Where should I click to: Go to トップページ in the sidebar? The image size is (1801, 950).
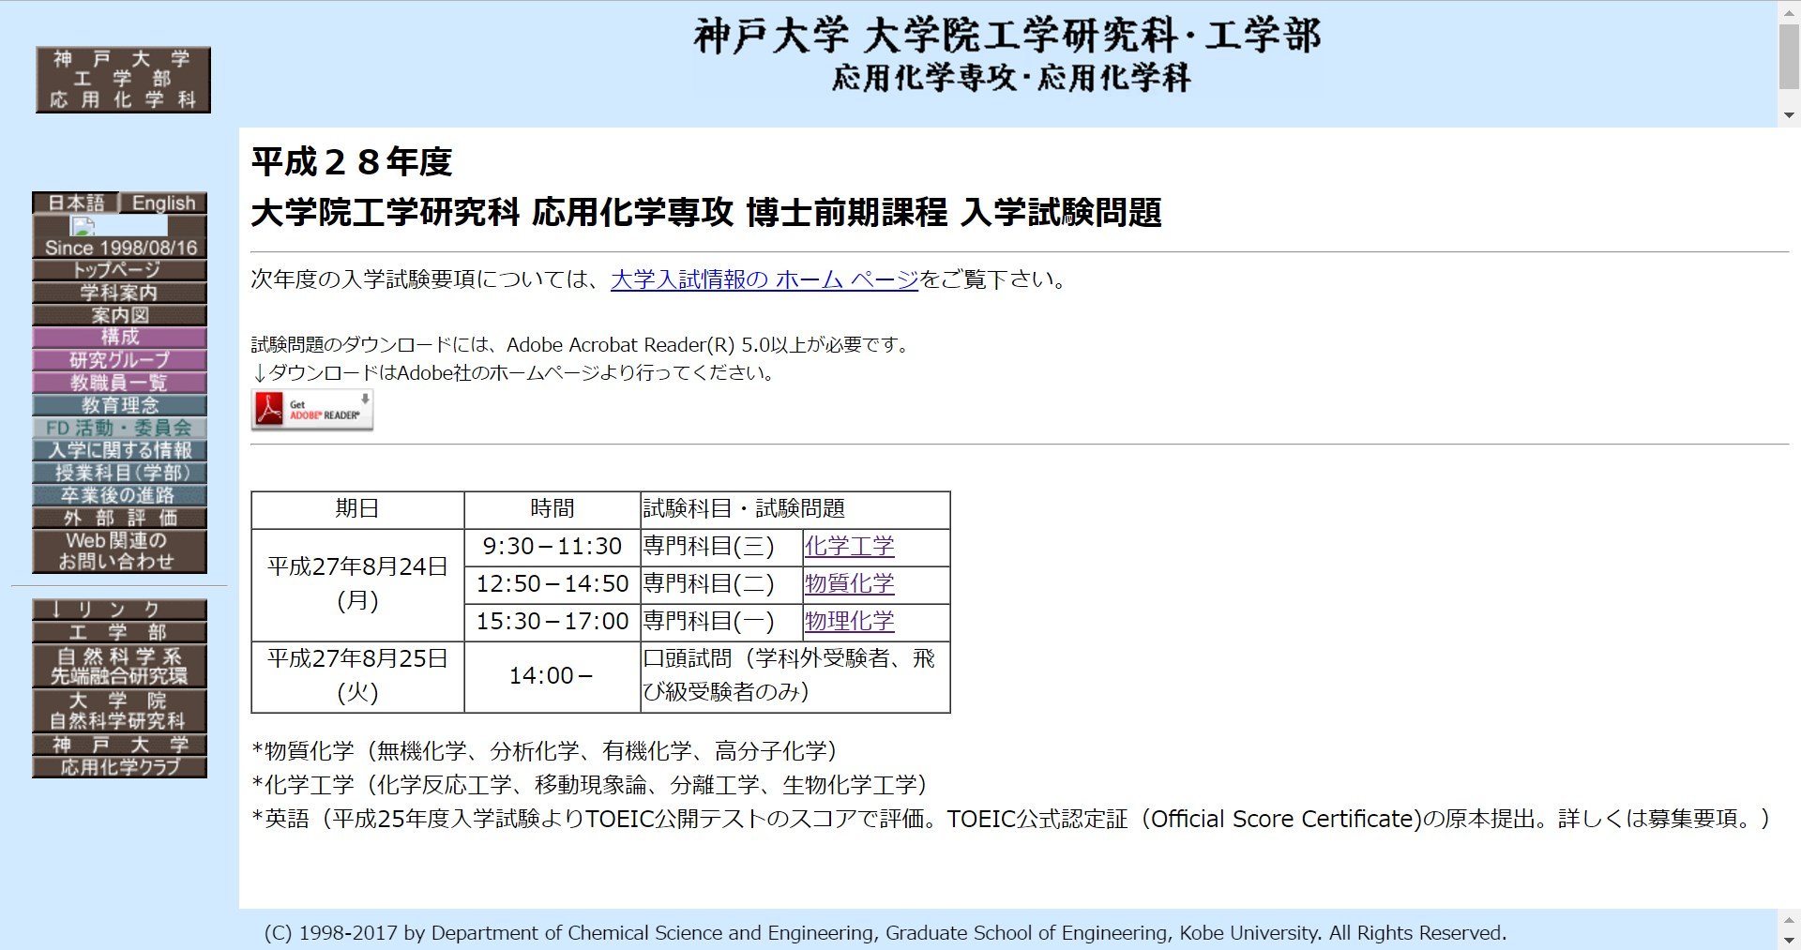119,270
